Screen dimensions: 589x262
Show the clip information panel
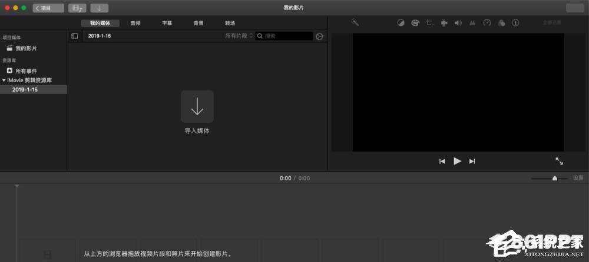(x=516, y=23)
